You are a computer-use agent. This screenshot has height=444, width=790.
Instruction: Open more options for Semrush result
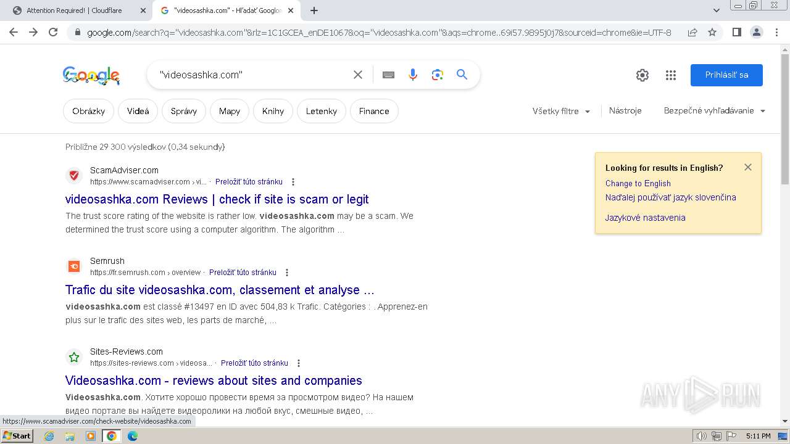point(287,273)
